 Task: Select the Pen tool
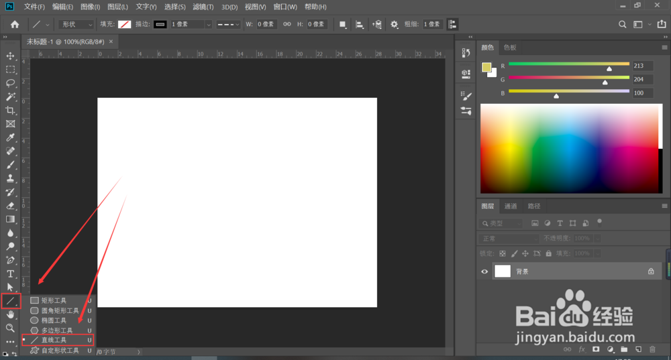click(x=10, y=260)
